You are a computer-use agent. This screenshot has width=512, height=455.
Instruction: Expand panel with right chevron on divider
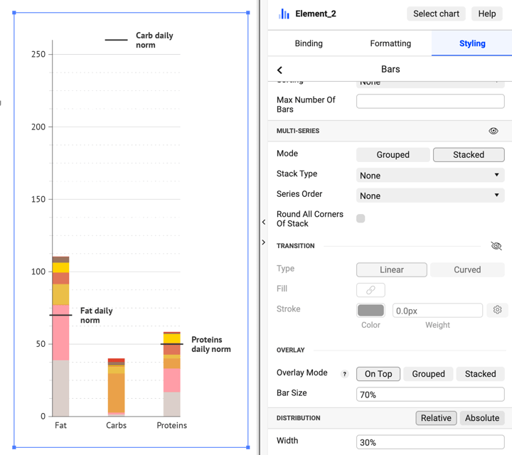(x=264, y=242)
